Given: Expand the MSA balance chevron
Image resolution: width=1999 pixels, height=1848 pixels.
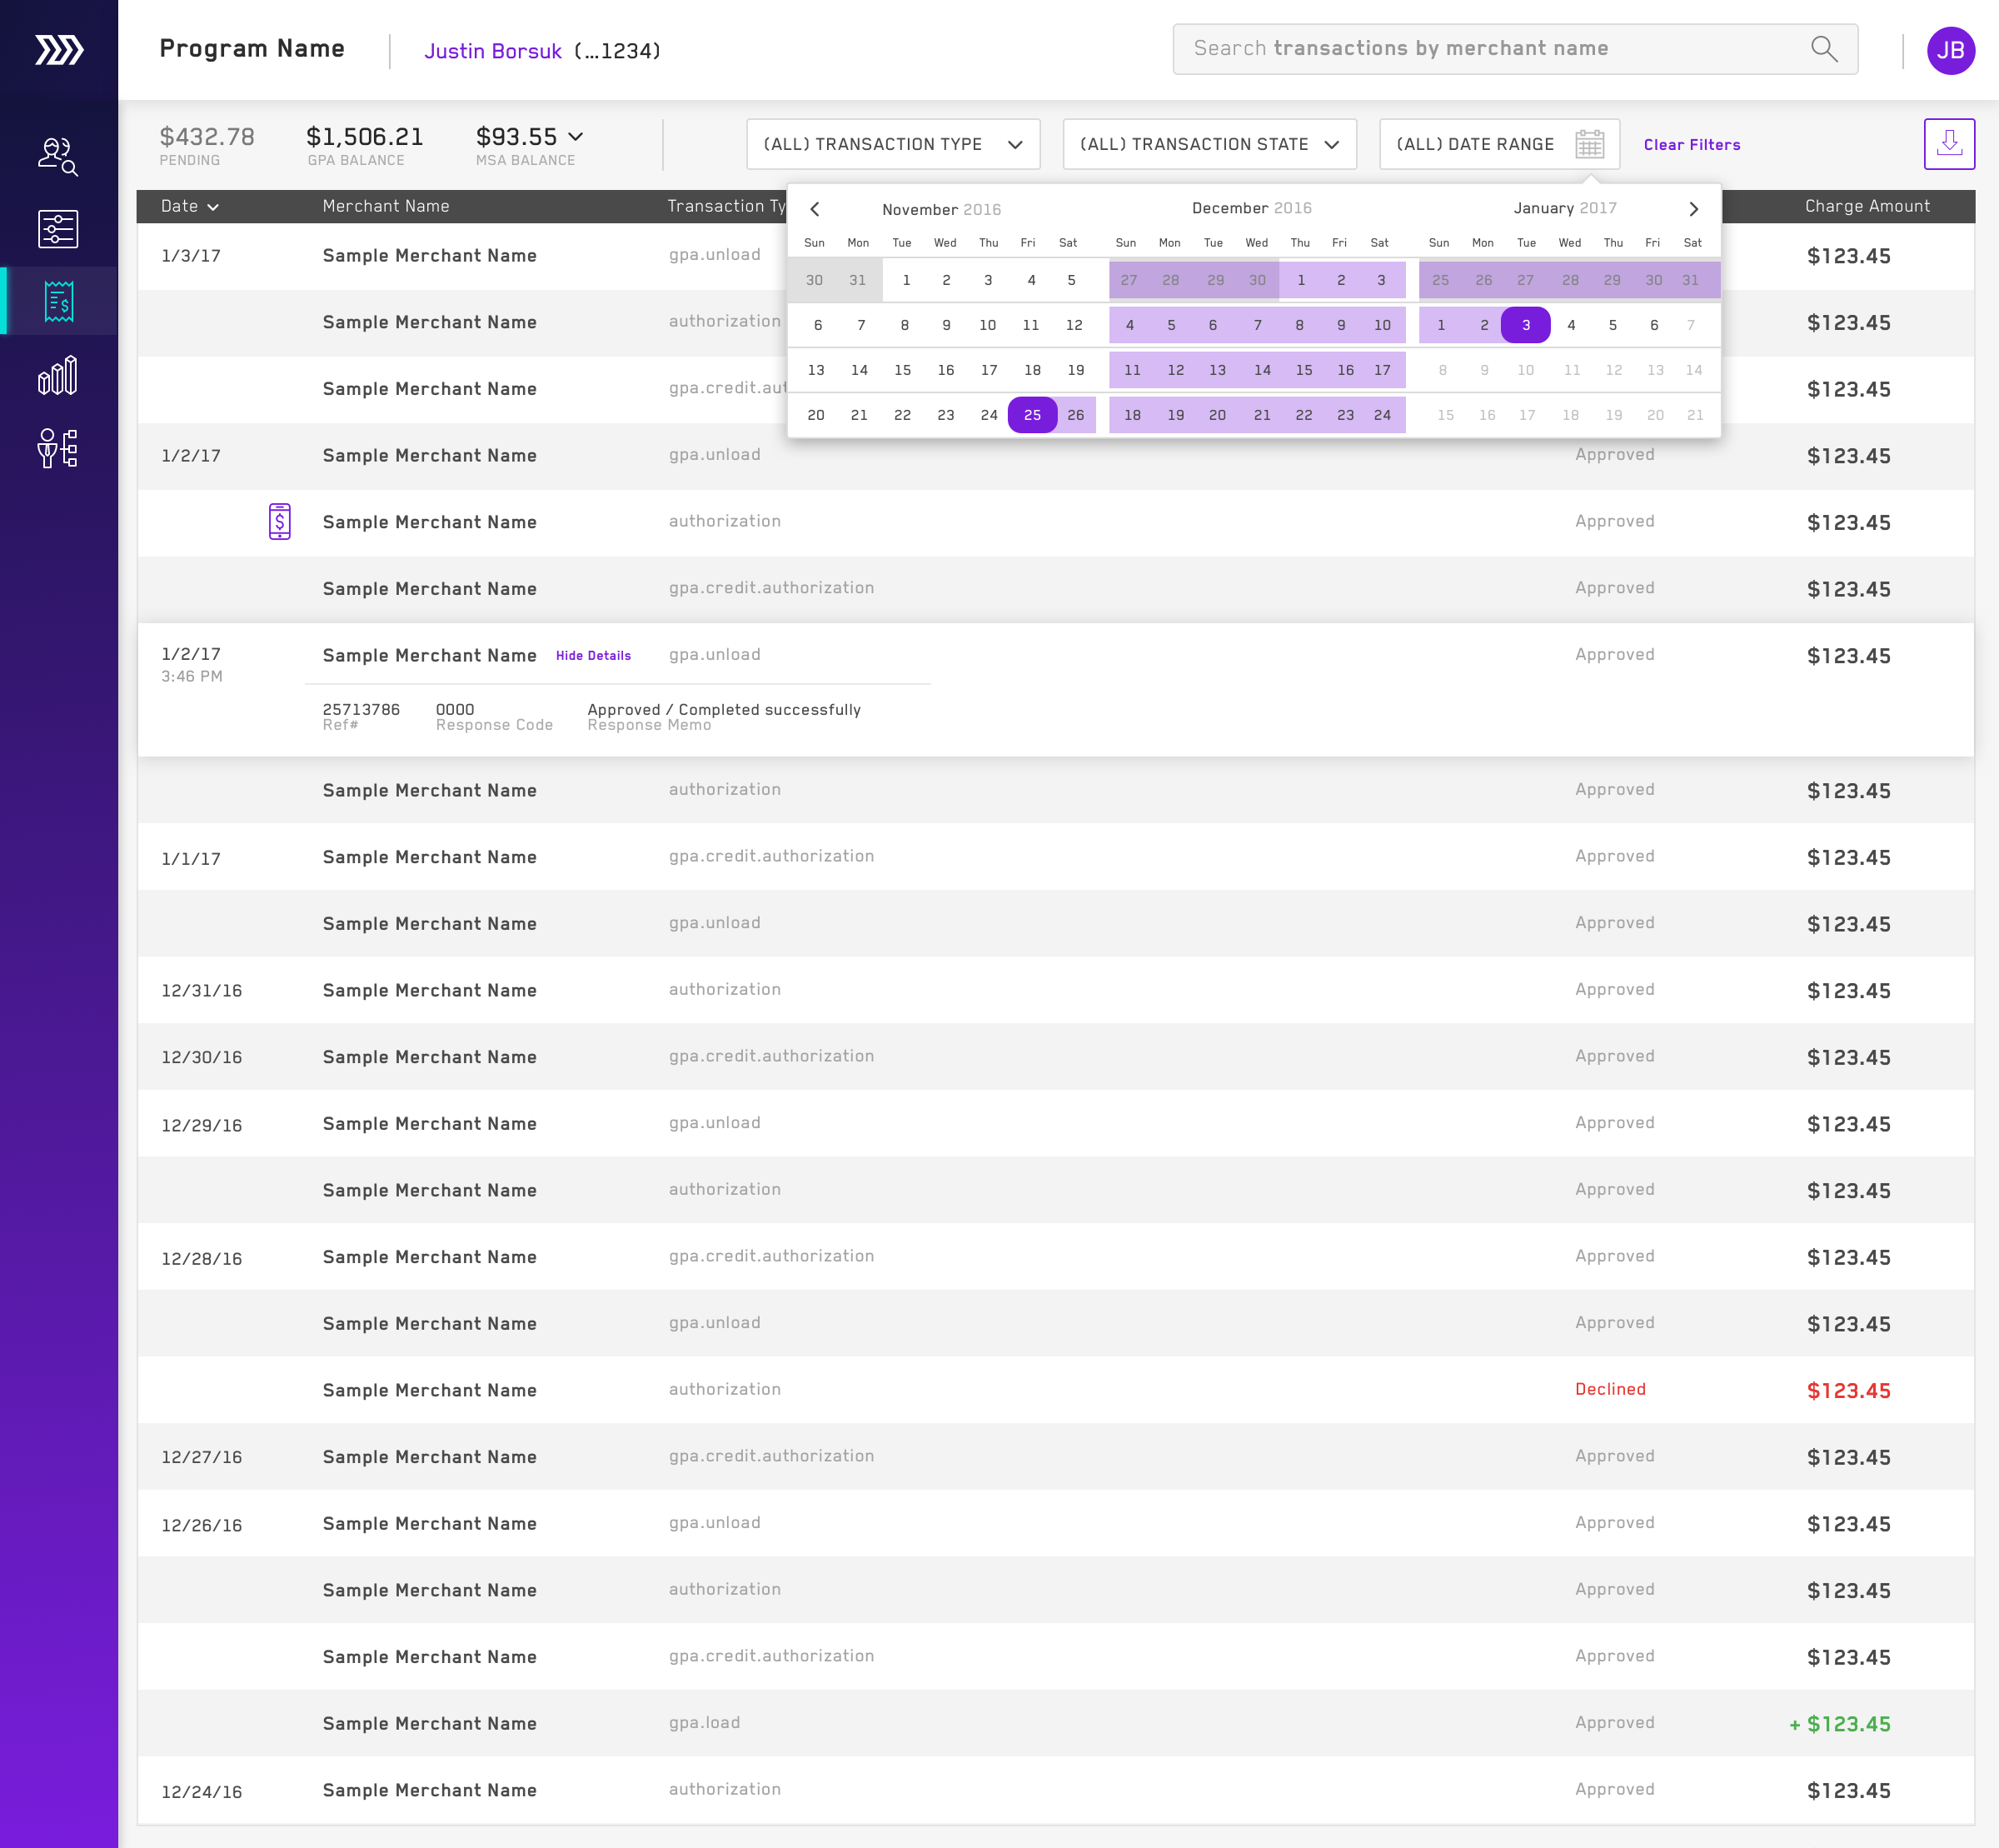Looking at the screenshot, I should pyautogui.click(x=576, y=136).
